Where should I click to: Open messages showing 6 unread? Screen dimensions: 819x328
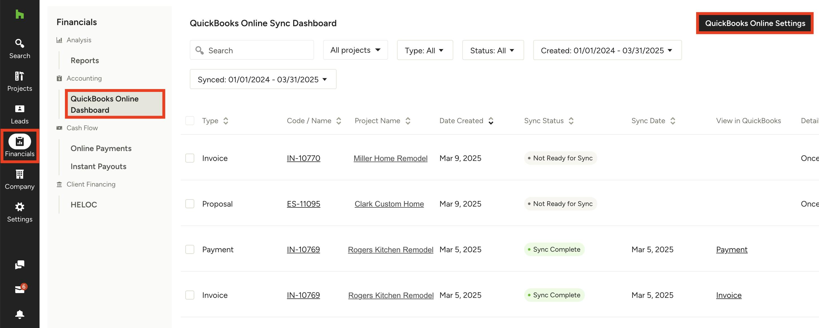coord(19,288)
